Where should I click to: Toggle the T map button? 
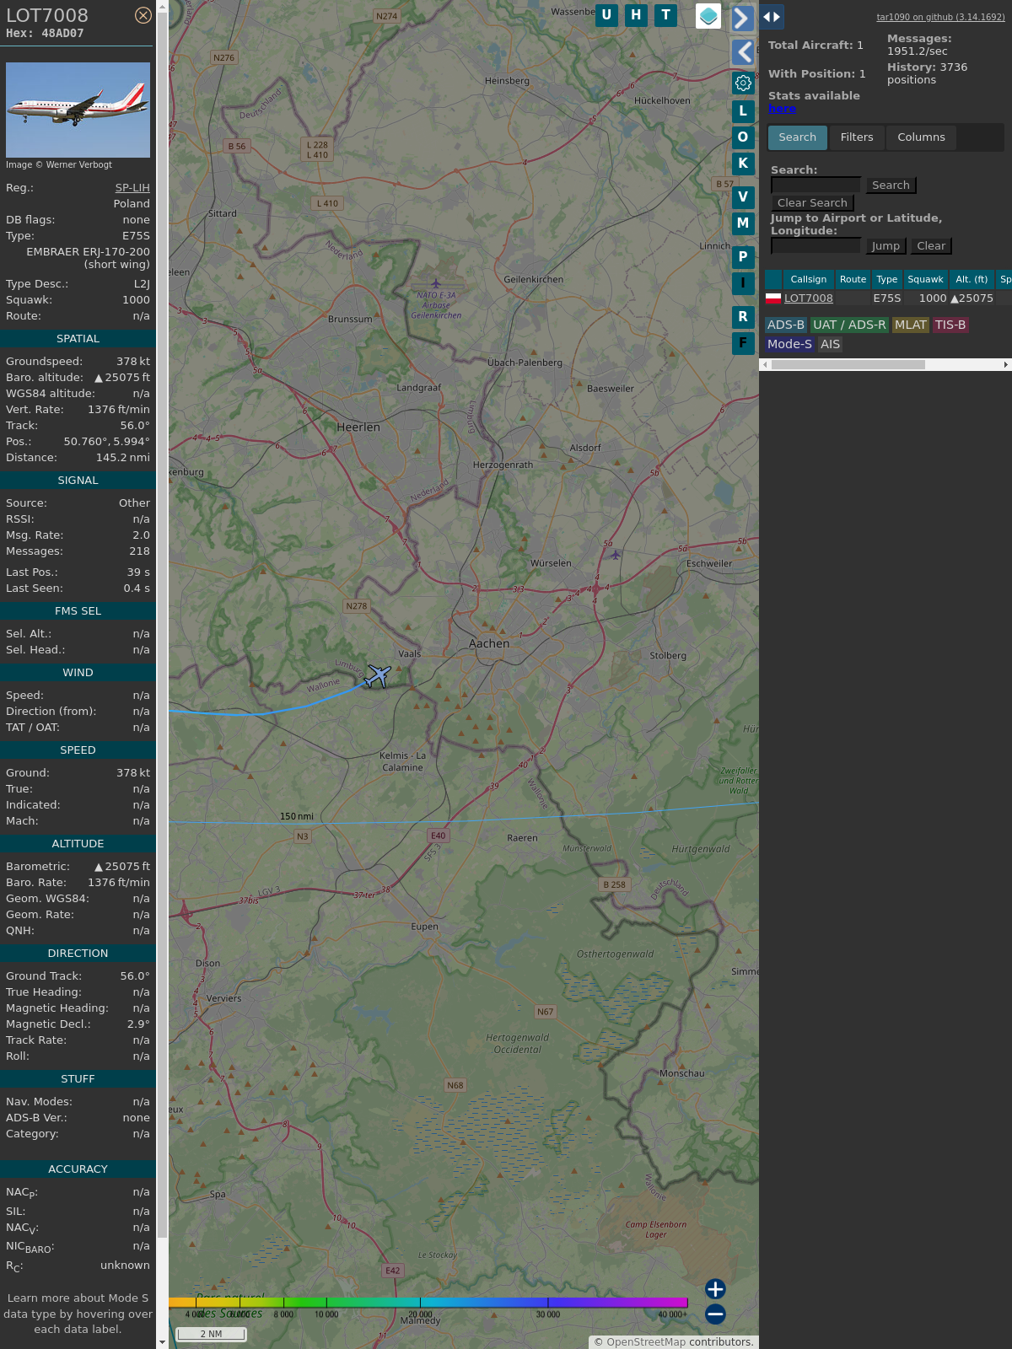[x=666, y=15]
